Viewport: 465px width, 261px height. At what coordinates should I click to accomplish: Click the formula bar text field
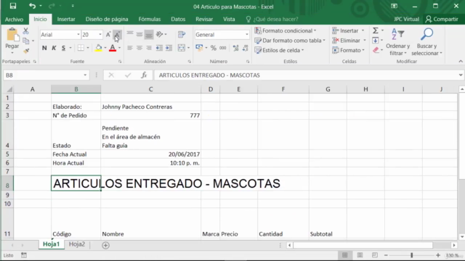coord(305,75)
